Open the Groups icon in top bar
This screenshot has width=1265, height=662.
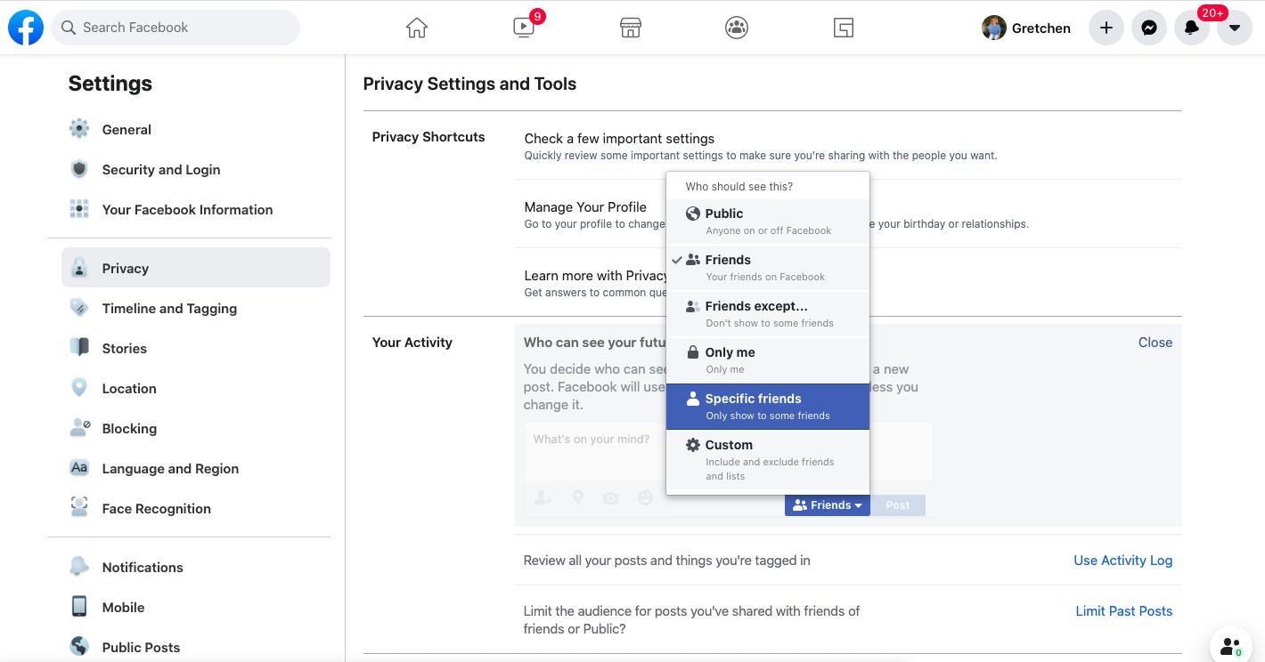[x=737, y=28]
